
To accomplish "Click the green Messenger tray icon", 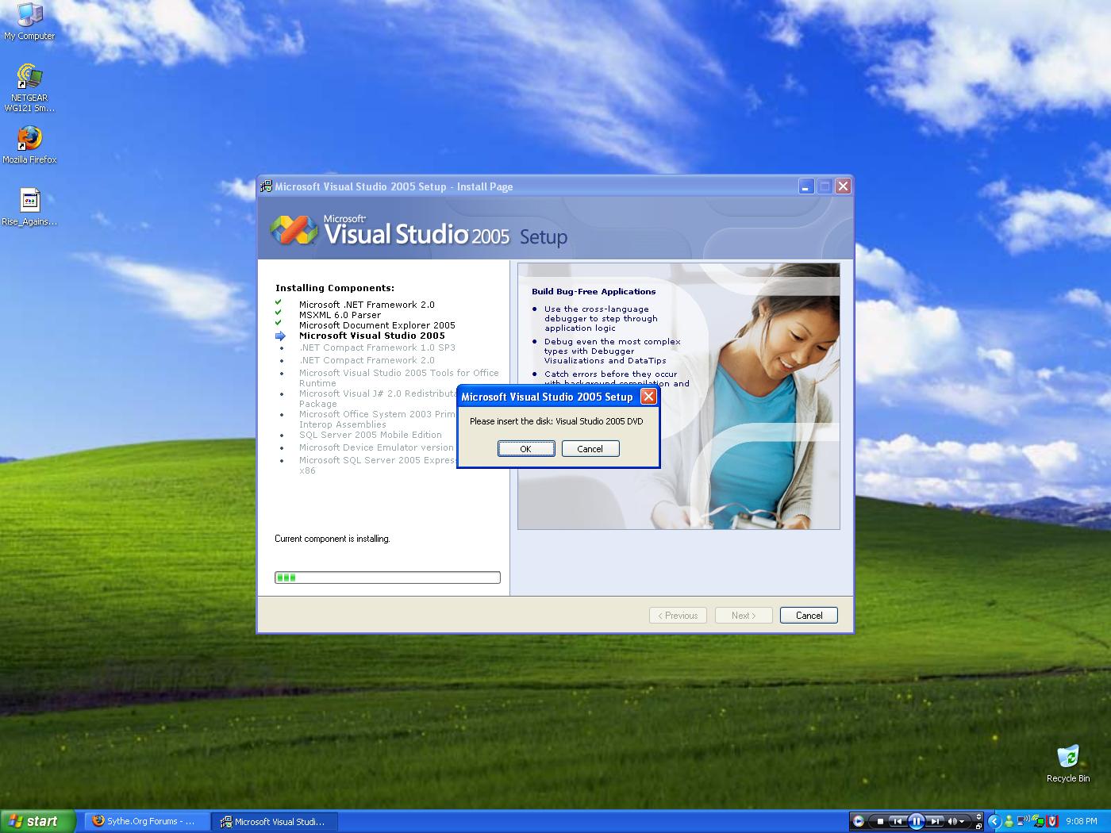I will [1009, 821].
